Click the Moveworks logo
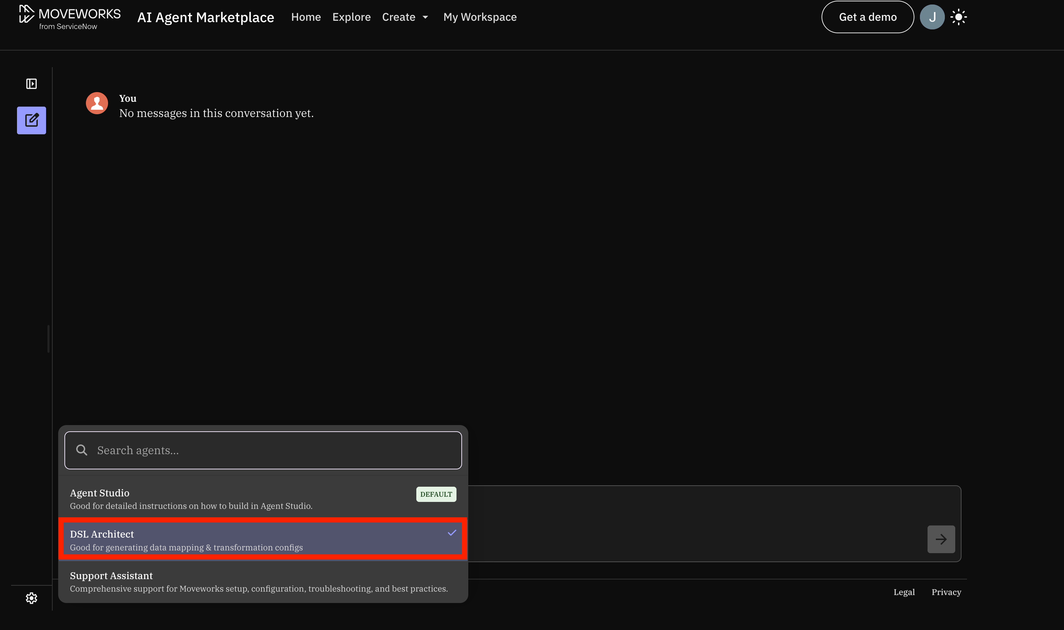 click(x=70, y=17)
